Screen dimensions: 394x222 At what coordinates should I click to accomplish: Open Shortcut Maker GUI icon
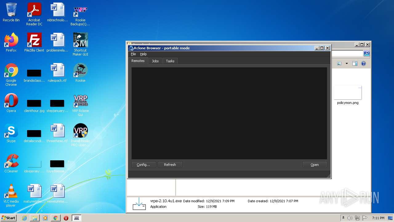point(80,44)
